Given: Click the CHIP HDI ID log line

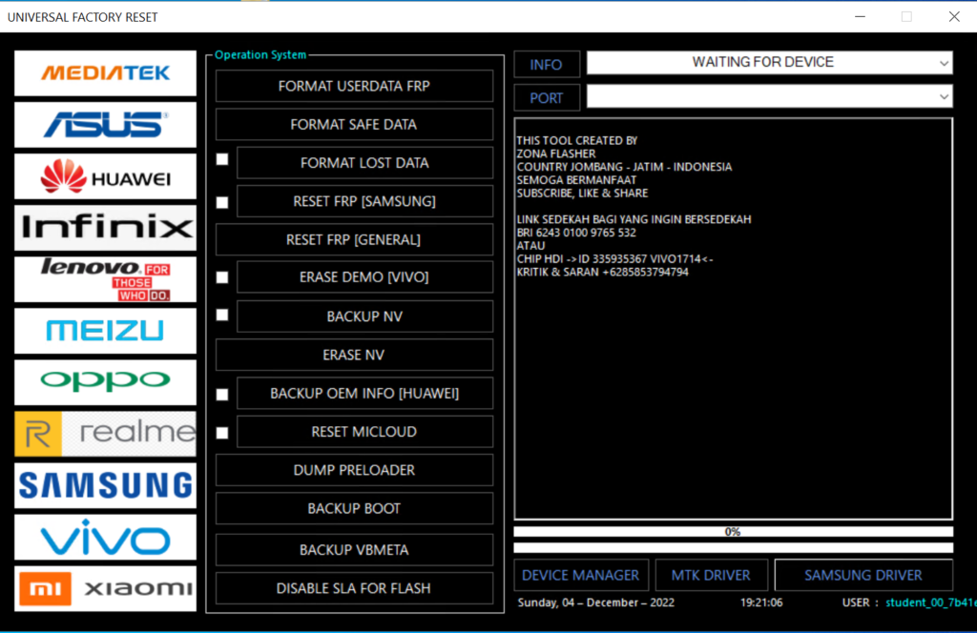Looking at the screenshot, I should 614,259.
